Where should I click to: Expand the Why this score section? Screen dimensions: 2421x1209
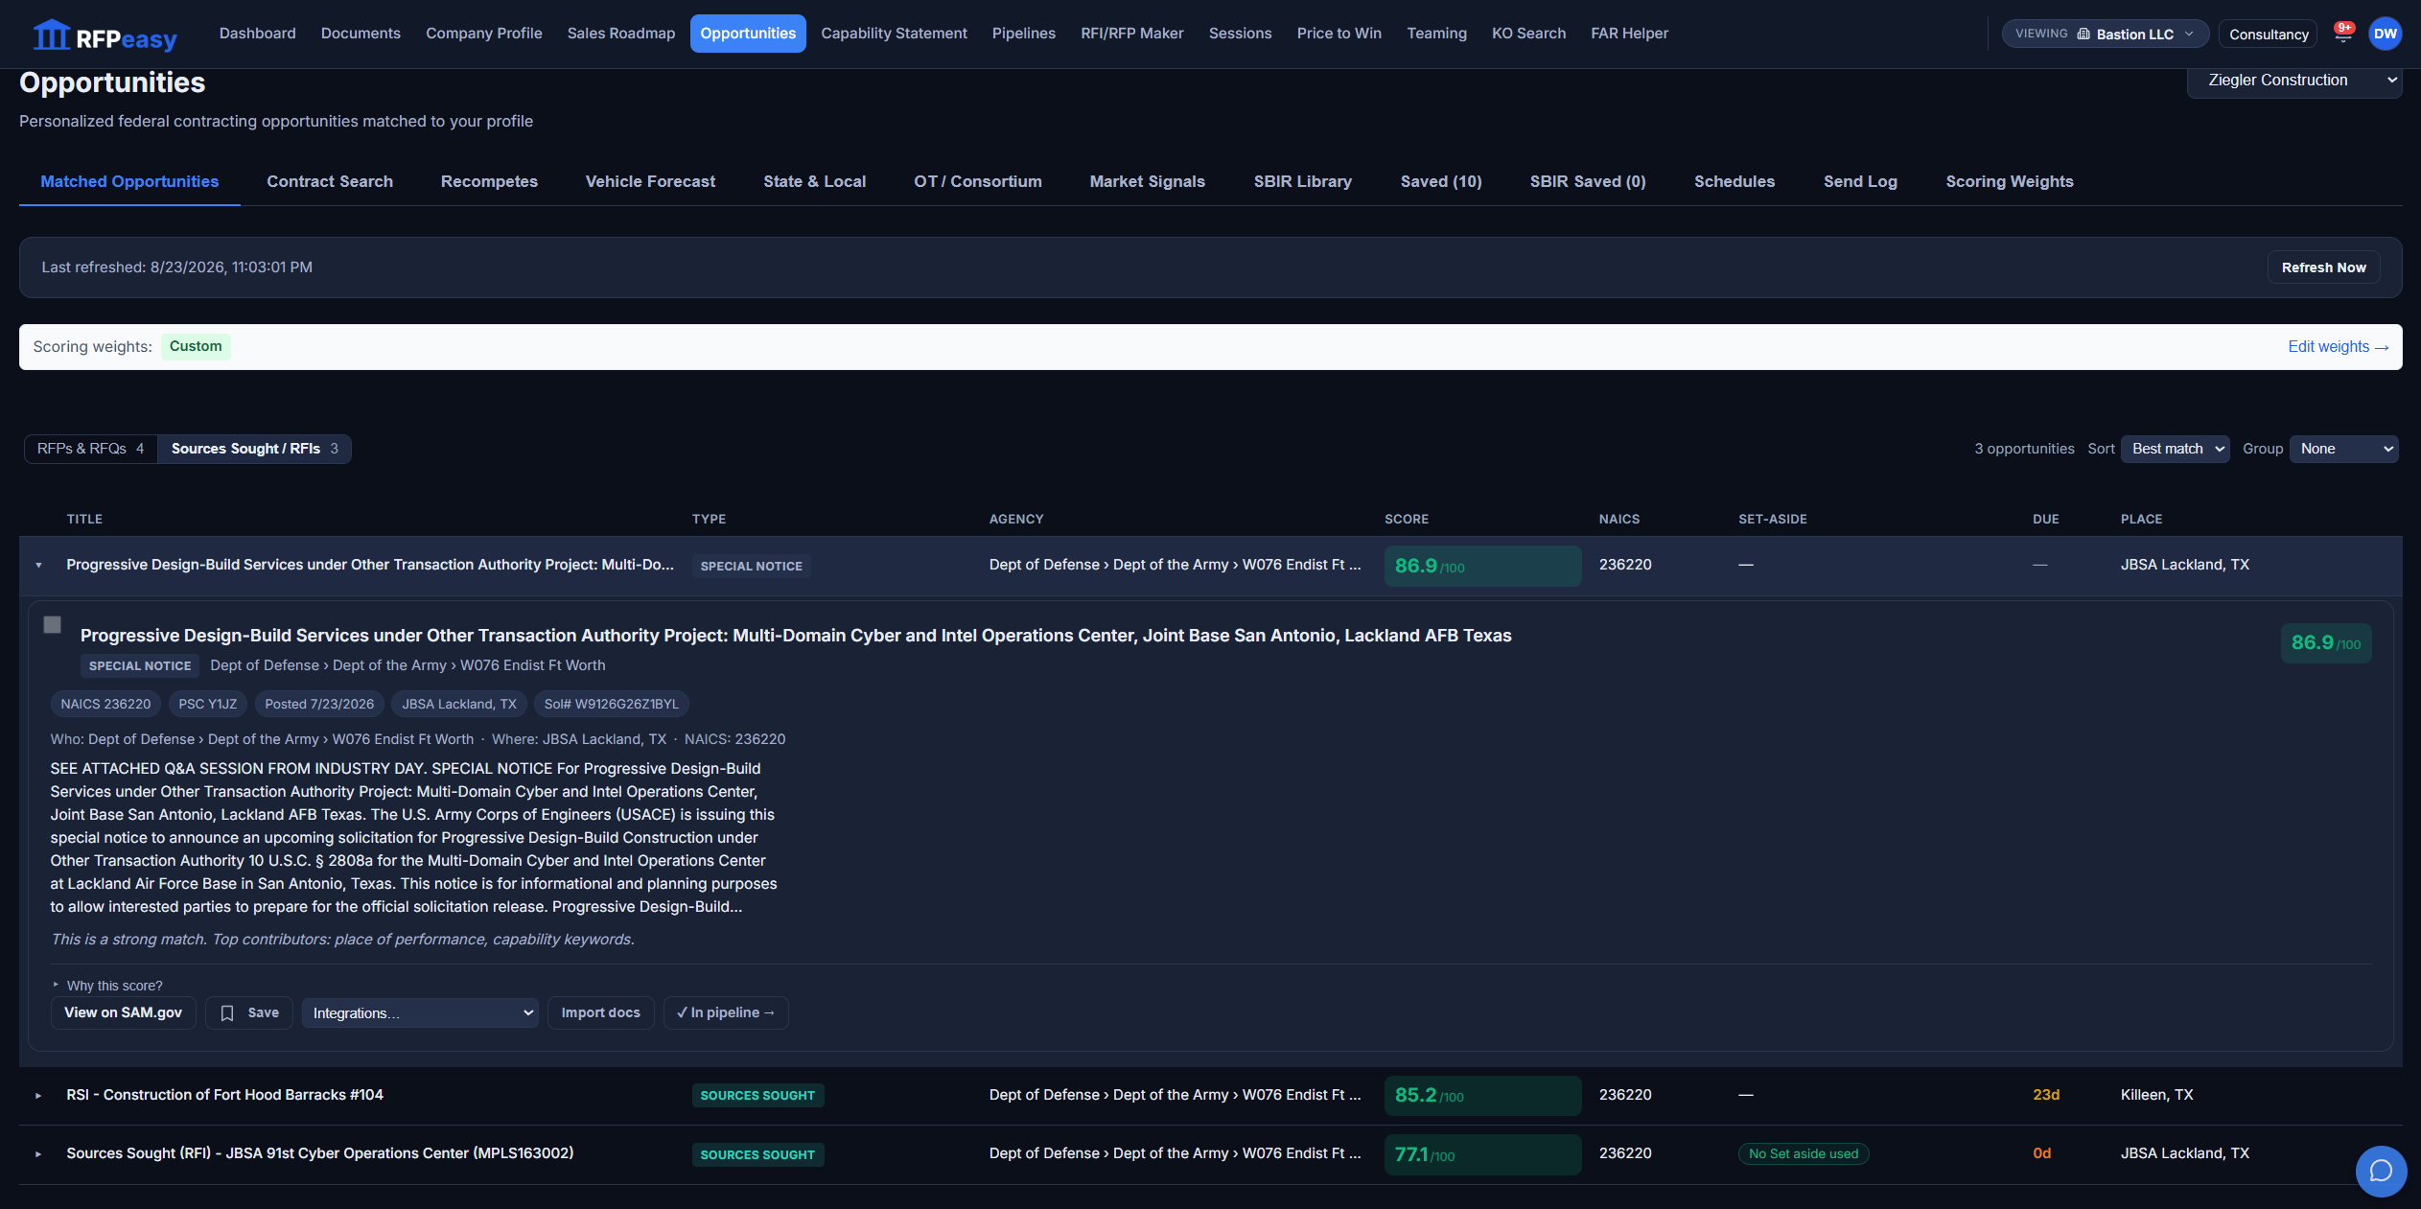pyautogui.click(x=107, y=986)
